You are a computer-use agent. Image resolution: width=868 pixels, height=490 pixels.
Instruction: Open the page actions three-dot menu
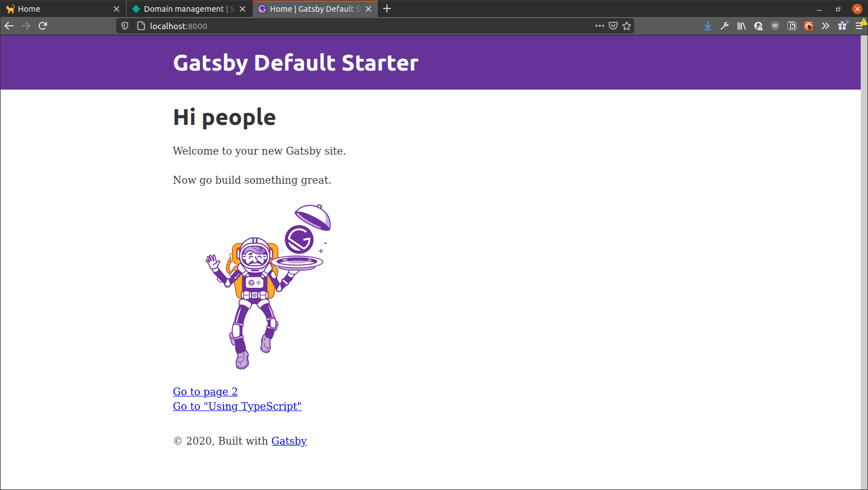[x=600, y=26]
